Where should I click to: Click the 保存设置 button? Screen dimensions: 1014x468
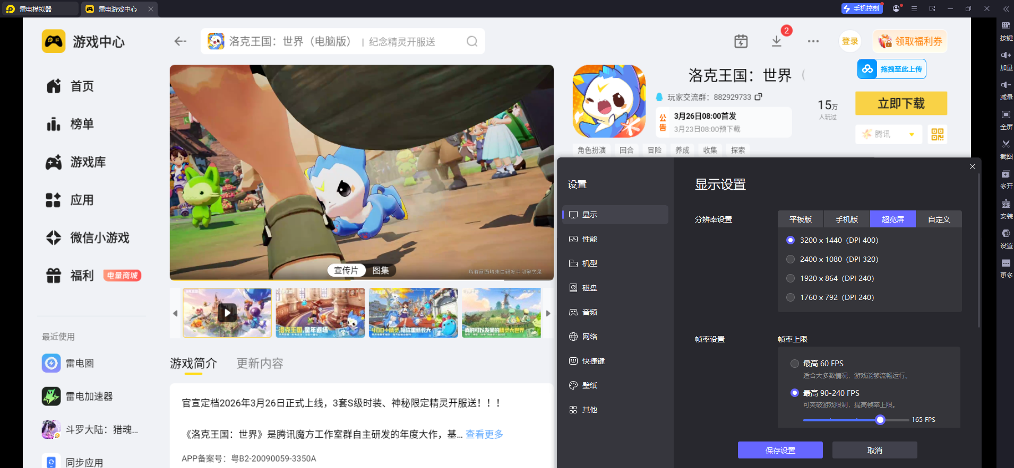(x=780, y=451)
